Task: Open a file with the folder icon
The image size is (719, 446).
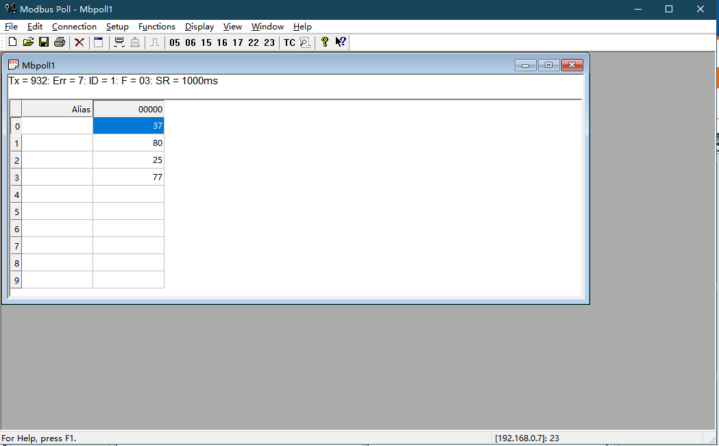Action: tap(28, 42)
